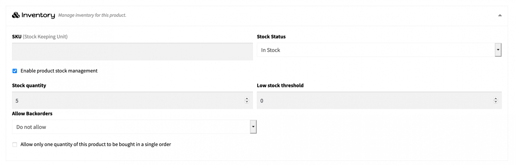The width and height of the screenshot is (516, 165).
Task: Click the Inventory boxes icon
Action: pos(16,15)
